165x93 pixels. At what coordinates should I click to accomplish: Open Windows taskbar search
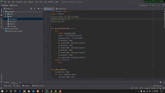[x=6, y=91]
